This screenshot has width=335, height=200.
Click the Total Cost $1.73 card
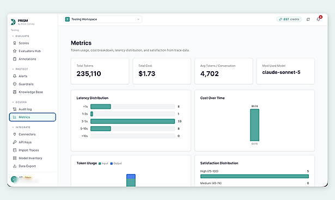(x=162, y=71)
